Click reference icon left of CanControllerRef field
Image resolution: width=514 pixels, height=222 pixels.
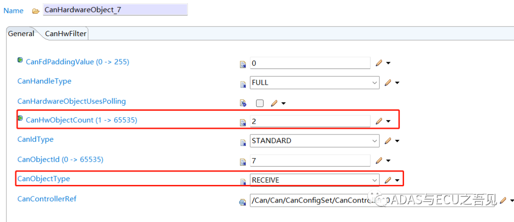click(x=242, y=202)
